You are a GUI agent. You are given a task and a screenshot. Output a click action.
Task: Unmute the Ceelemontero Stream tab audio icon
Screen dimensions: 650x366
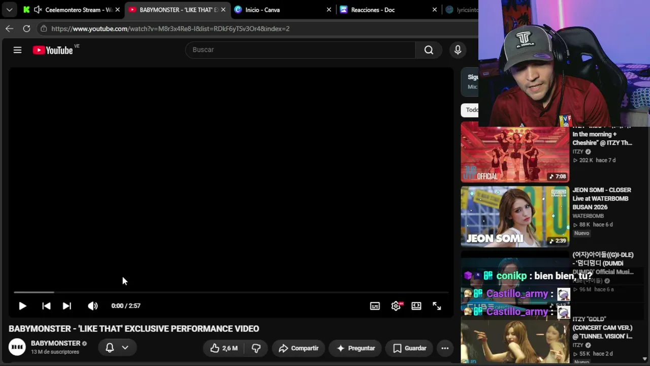coord(38,10)
